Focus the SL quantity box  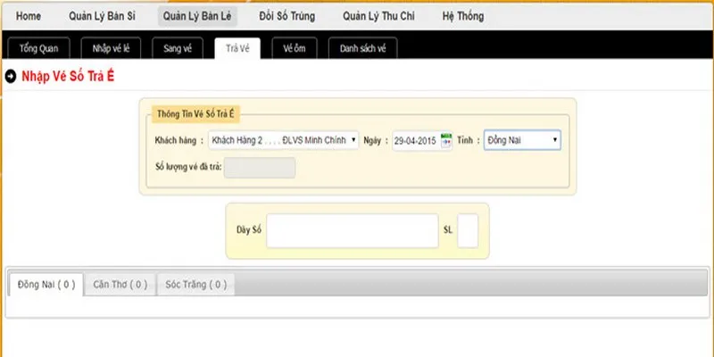click(469, 230)
